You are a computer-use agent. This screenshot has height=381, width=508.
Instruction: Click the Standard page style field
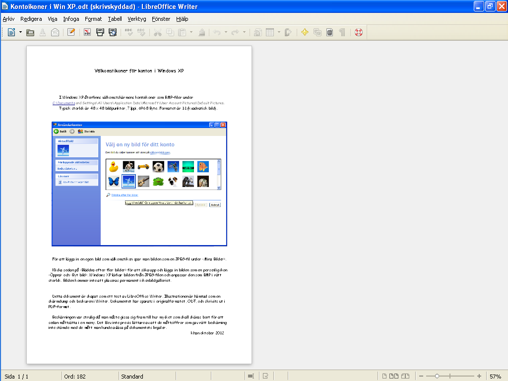[132, 376]
